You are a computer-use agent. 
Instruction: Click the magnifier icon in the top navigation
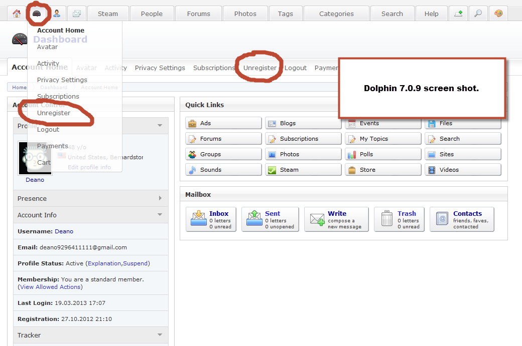pyautogui.click(x=478, y=14)
